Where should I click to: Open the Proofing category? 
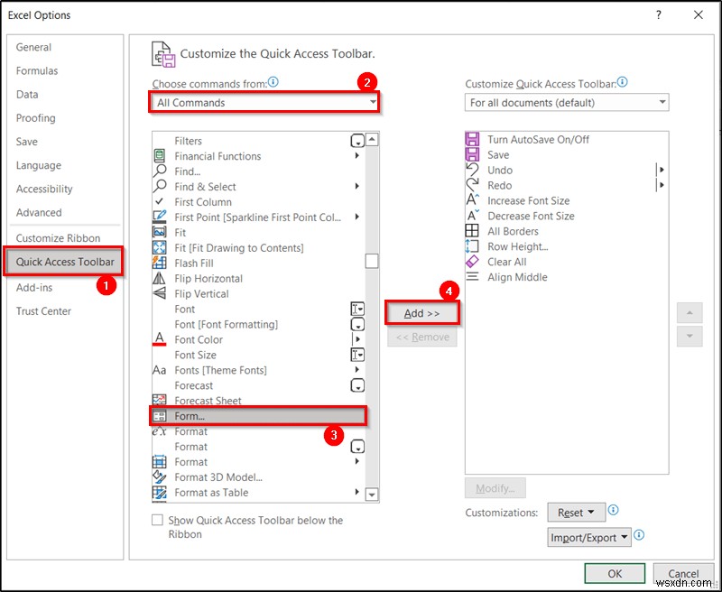[35, 118]
